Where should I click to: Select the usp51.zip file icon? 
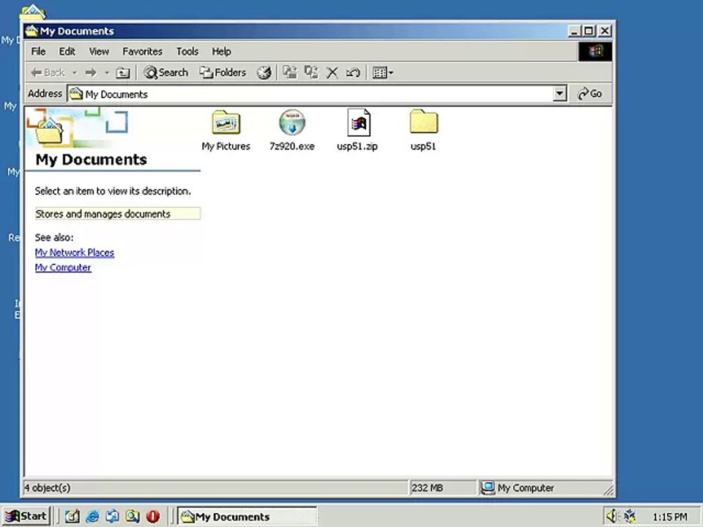(x=358, y=122)
